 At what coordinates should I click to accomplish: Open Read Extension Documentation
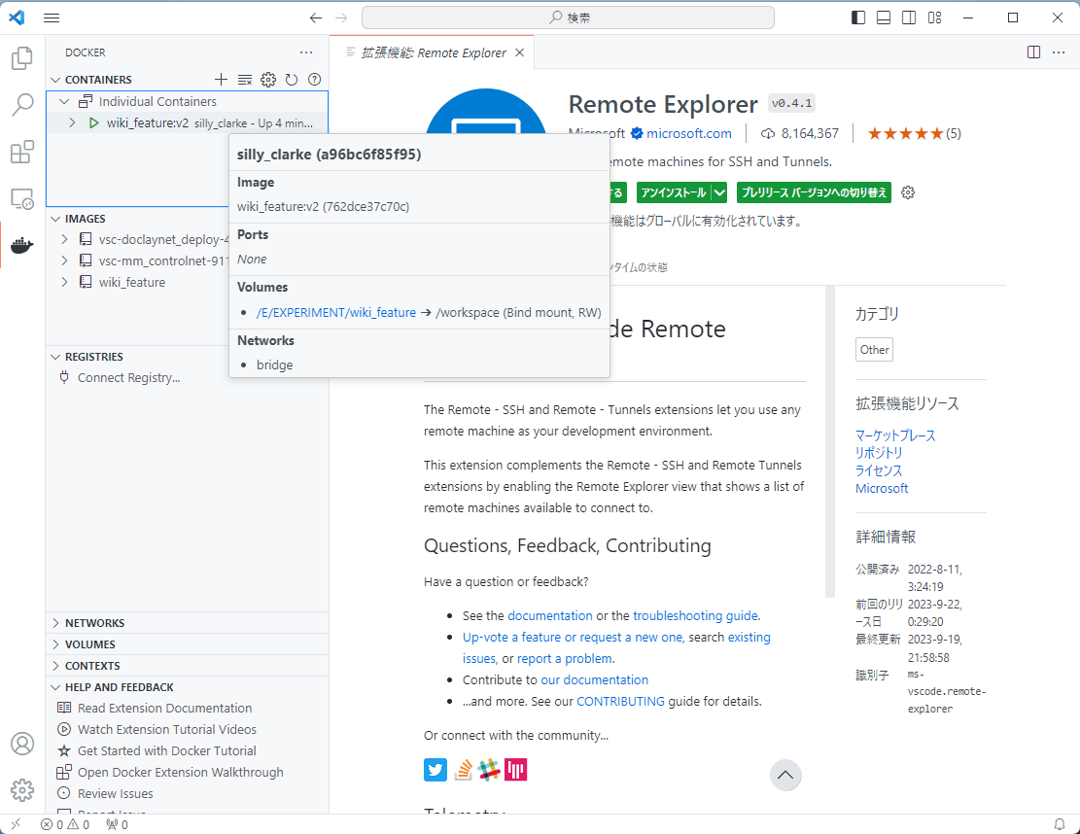pyautogui.click(x=164, y=708)
